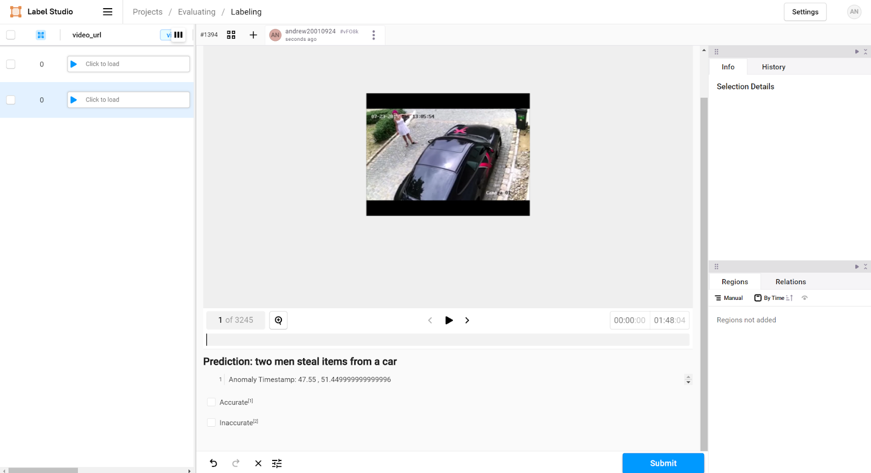Click the blue grid icon in the table header
Viewport: 871px width, 473px height.
tap(41, 35)
